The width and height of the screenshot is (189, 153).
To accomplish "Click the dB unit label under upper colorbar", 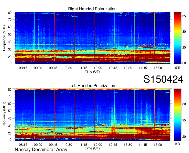I will coord(177,68).
